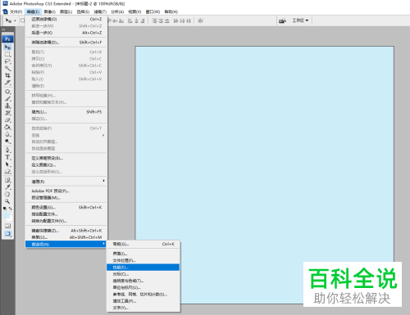
Task: Open the 帮助(H) menu
Action: 171,11
